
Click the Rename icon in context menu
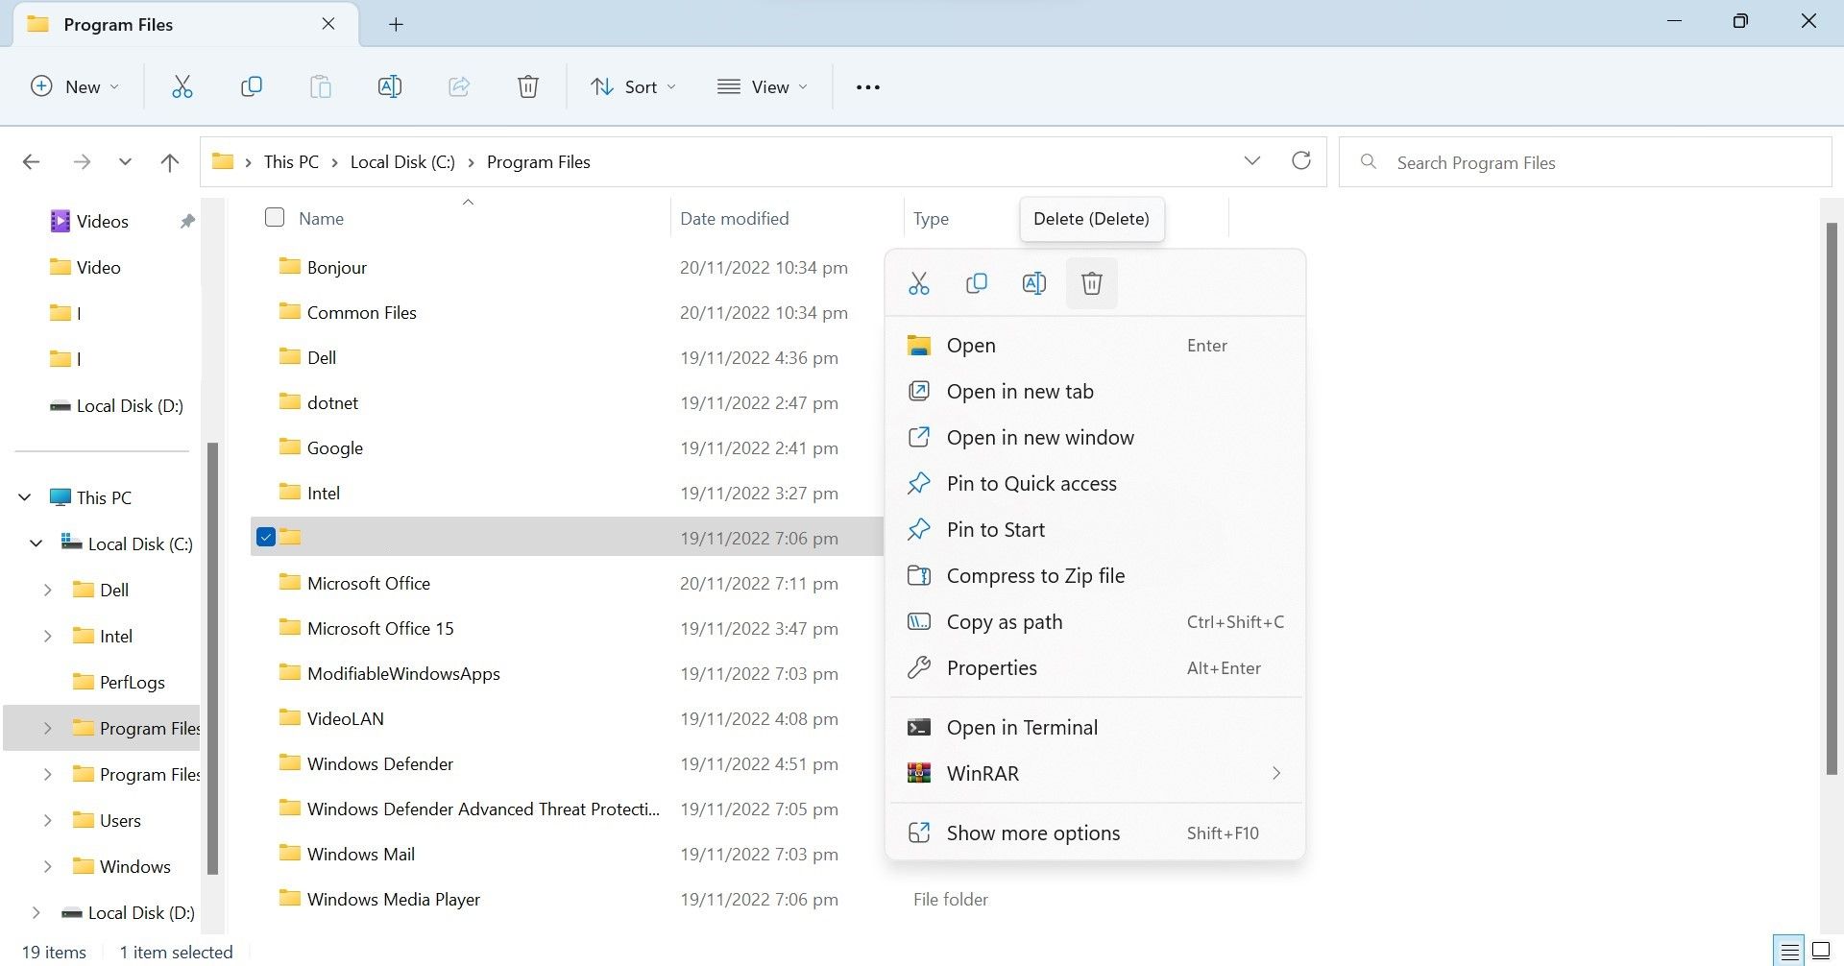pyautogui.click(x=1034, y=283)
